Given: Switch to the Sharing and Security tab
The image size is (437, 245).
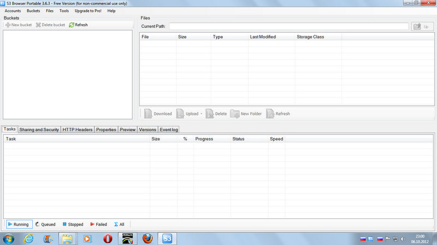Looking at the screenshot, I should (x=39, y=130).
